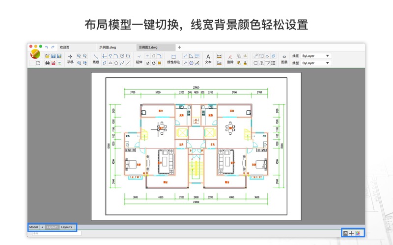The height and width of the screenshot is (245, 393).
Task: Open the 图层 layers panel
Action: pyautogui.click(x=284, y=59)
